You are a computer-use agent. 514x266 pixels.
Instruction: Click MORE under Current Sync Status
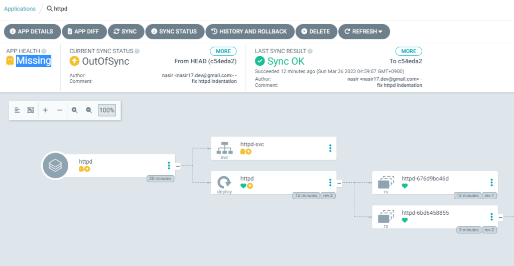click(x=223, y=51)
